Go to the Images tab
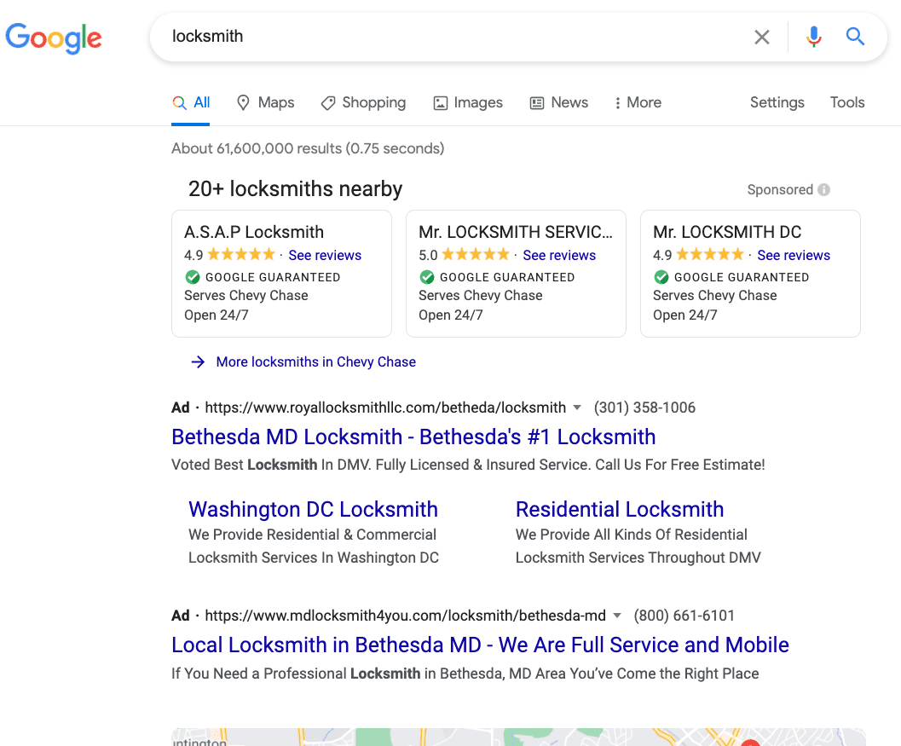This screenshot has width=901, height=746. [x=468, y=103]
